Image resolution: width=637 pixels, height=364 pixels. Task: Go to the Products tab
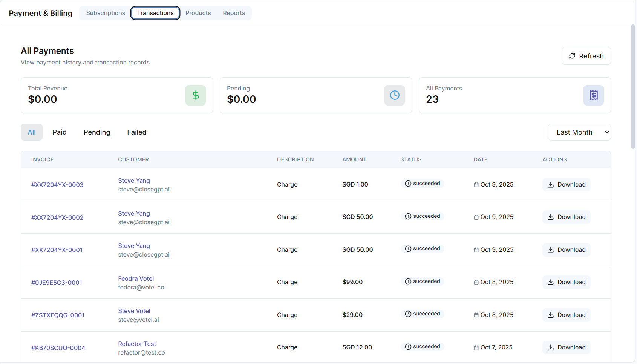tap(198, 13)
